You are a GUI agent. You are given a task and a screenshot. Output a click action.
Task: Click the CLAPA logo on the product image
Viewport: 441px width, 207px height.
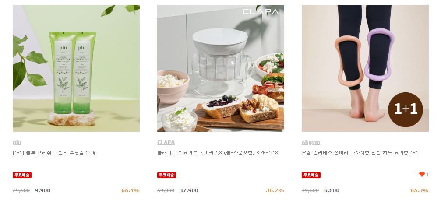(x=261, y=12)
